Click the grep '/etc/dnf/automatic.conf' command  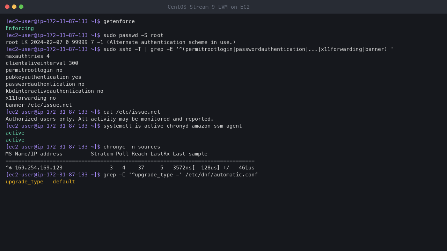click(x=181, y=175)
